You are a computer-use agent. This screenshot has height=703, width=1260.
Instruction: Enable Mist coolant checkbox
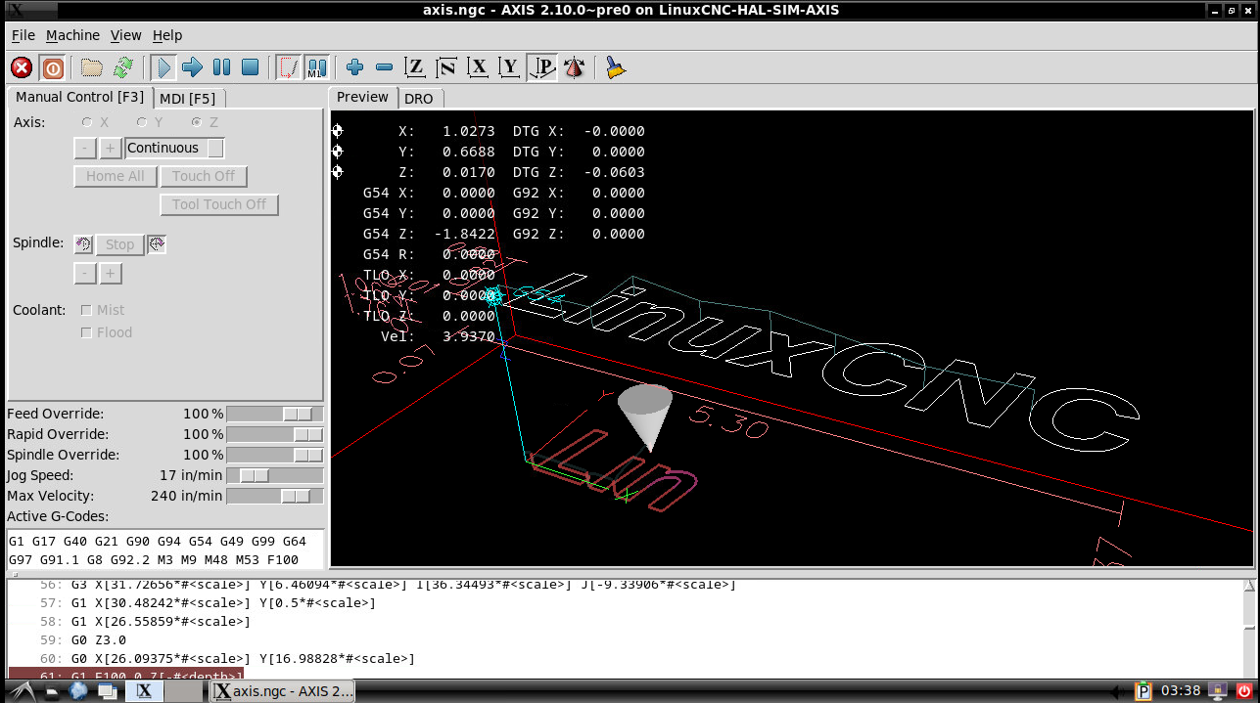point(86,310)
